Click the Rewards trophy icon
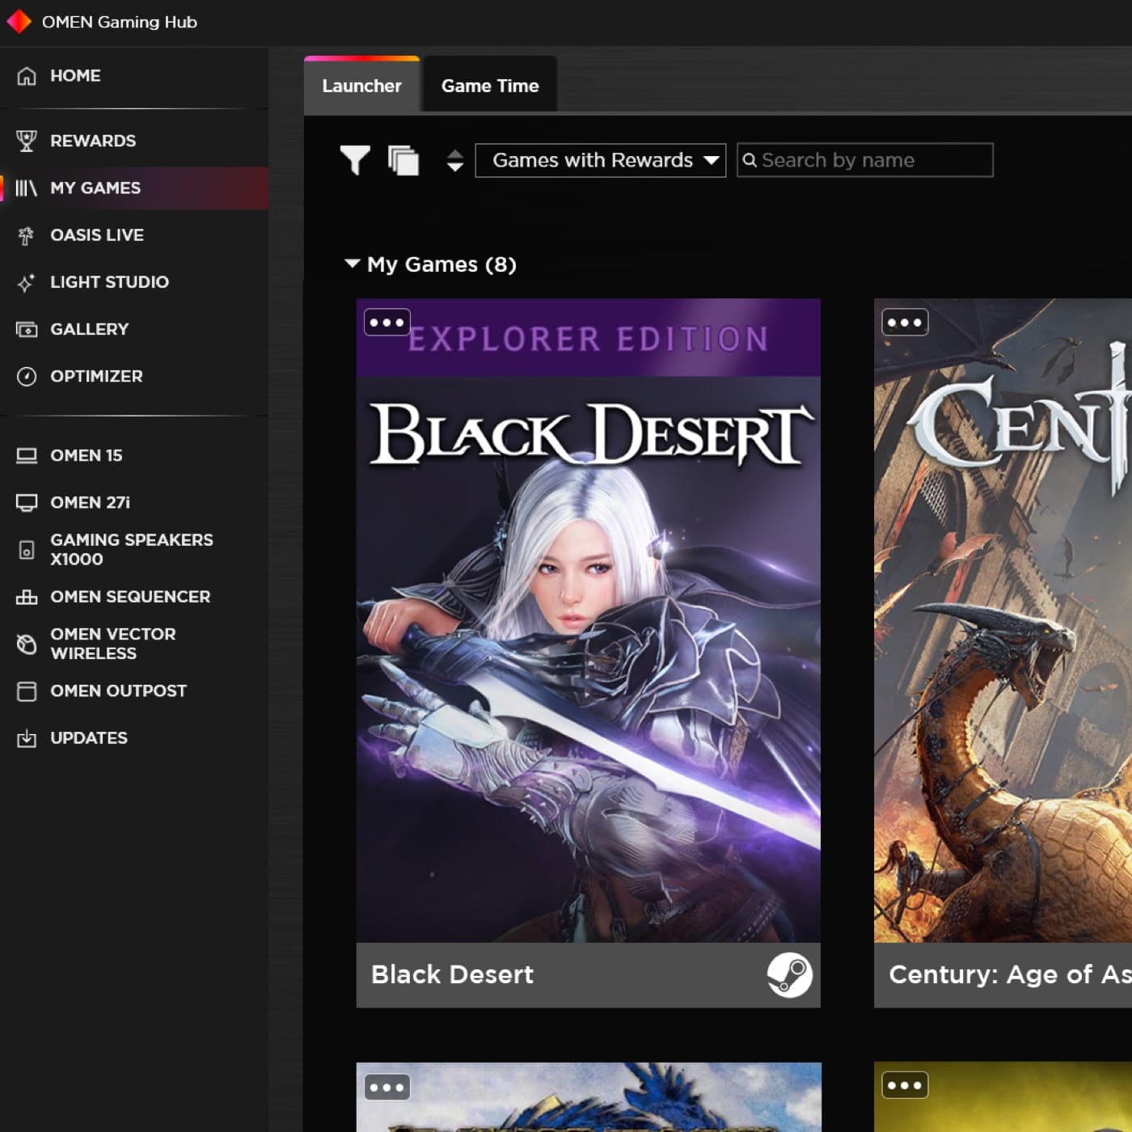 27,141
